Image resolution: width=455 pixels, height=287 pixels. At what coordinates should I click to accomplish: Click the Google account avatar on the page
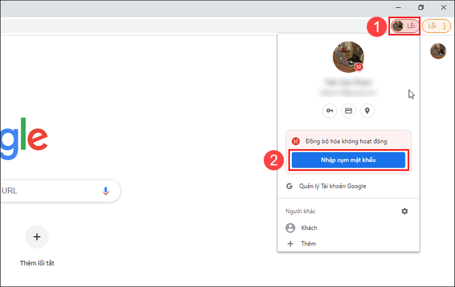438,51
